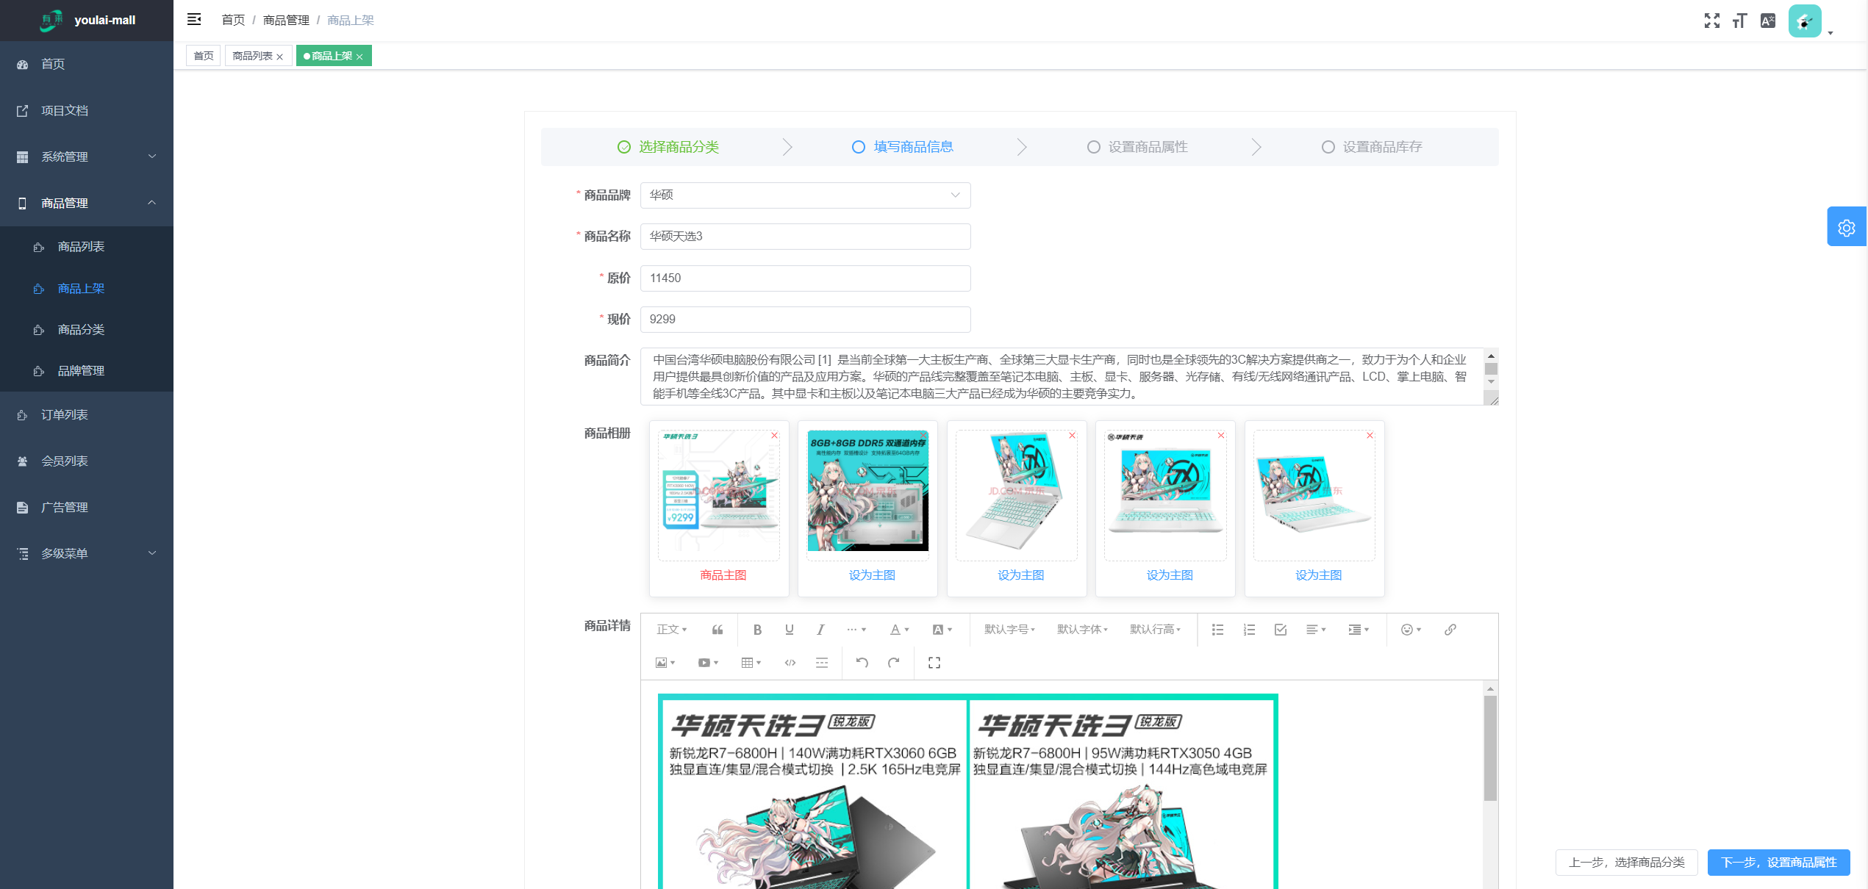This screenshot has height=889, width=1868.
Task: Toggle bulleted list in editor
Action: click(1217, 630)
